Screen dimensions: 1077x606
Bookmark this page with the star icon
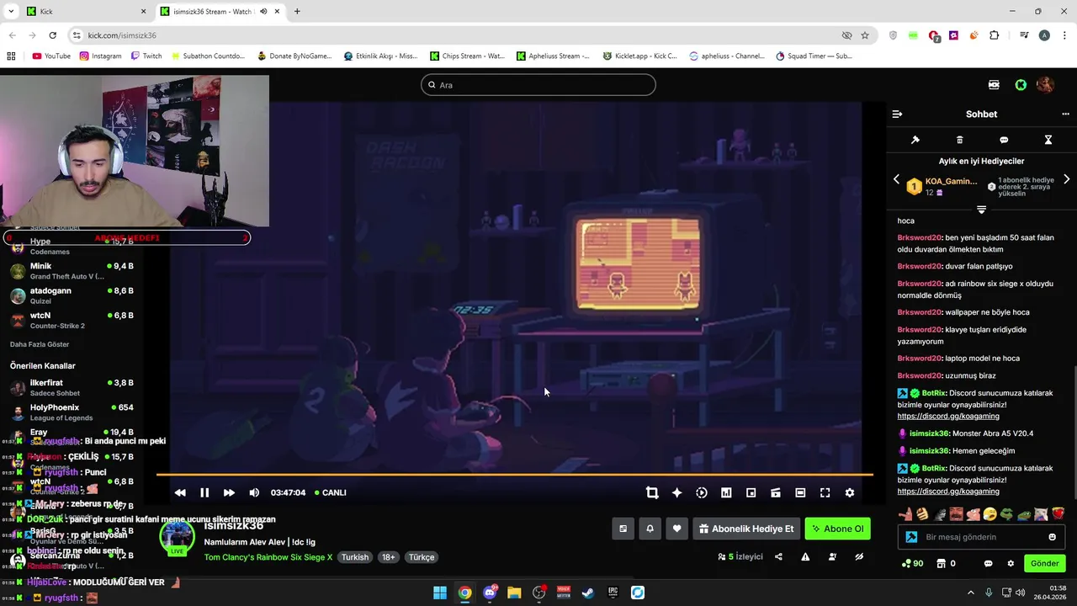[x=865, y=35]
